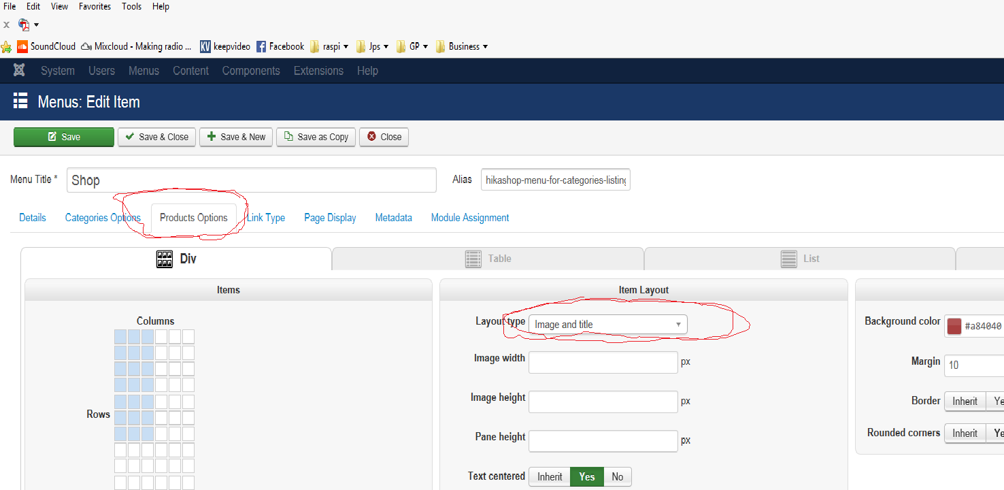Open the browser File menu
This screenshot has width=1004, height=490.
tap(10, 6)
